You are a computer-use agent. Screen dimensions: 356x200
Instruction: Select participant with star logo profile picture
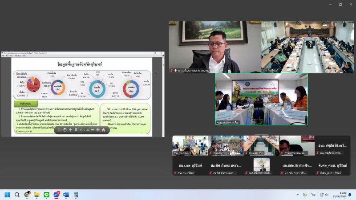261,165
